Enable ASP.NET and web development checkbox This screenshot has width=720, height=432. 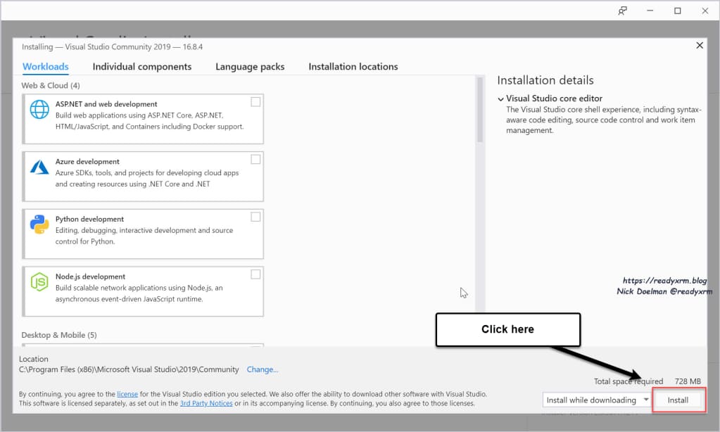tap(255, 102)
